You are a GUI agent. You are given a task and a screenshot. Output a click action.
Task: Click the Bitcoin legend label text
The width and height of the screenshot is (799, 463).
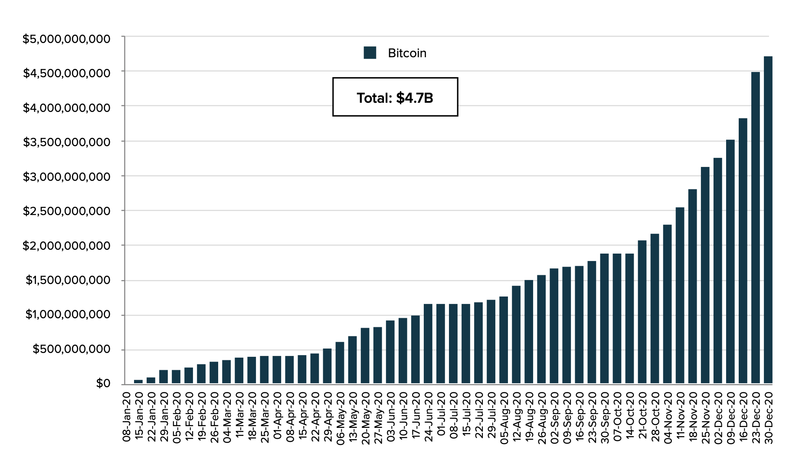[407, 53]
